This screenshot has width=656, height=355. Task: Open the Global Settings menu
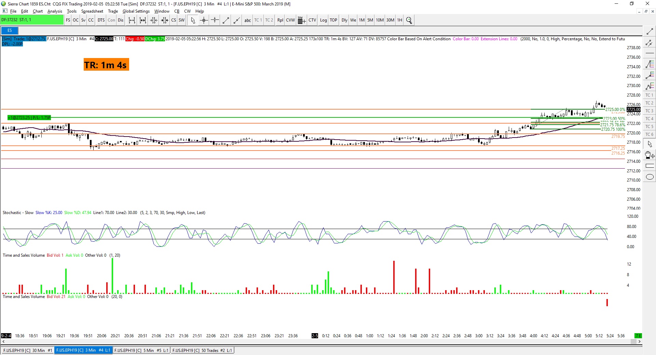click(136, 11)
